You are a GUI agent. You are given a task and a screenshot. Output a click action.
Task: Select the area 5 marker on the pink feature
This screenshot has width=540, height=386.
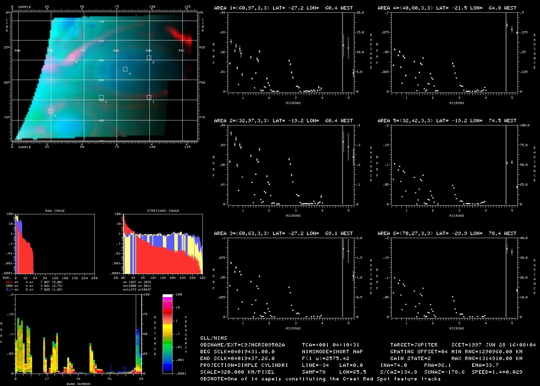[x=72, y=58]
